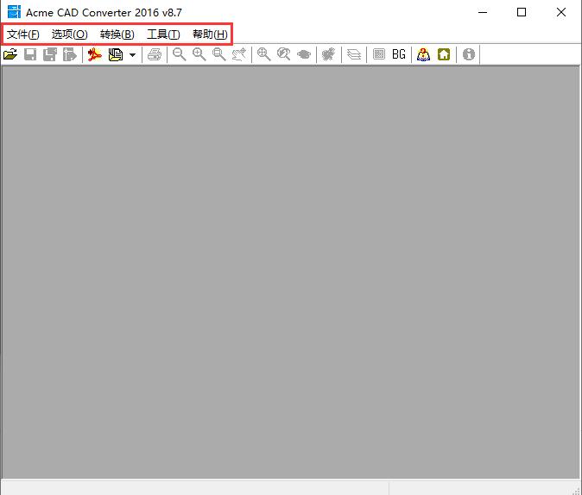Click the Open file folder icon

coord(10,54)
